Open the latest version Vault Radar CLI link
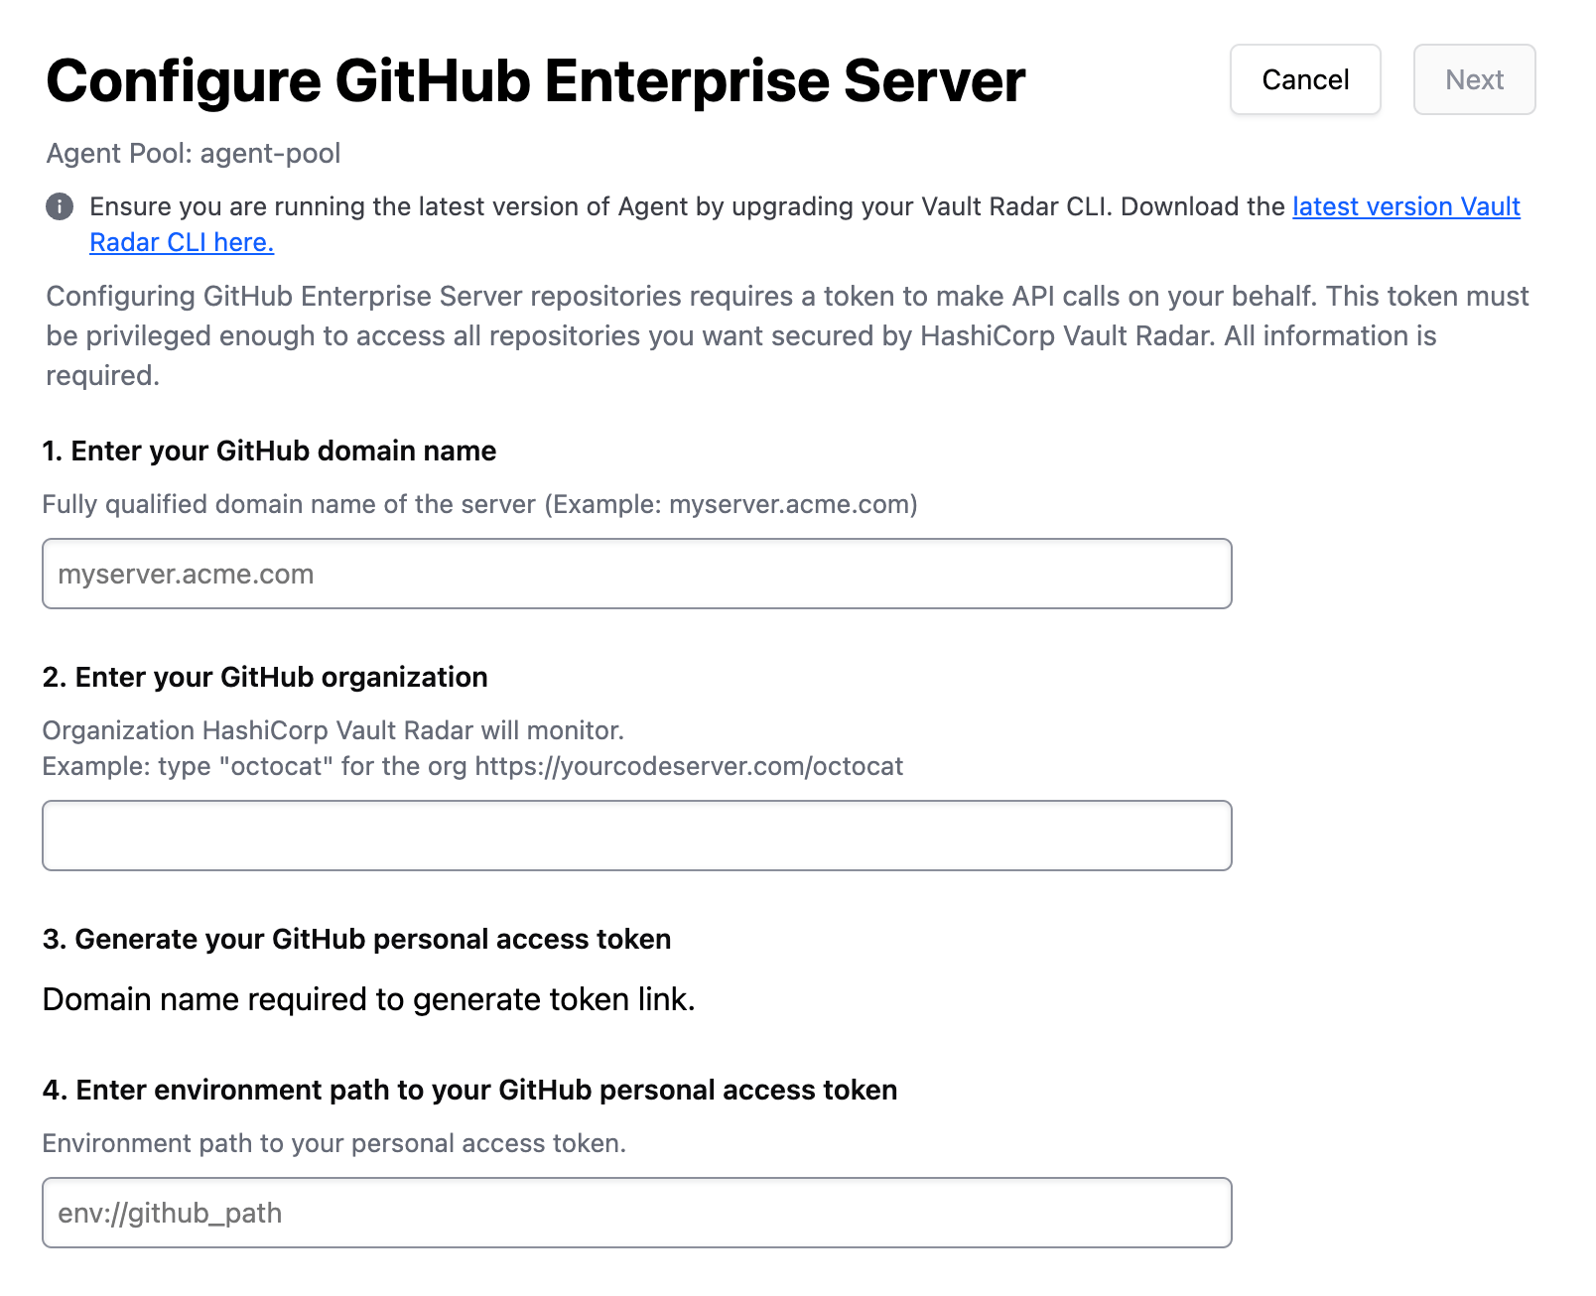 1405,207
